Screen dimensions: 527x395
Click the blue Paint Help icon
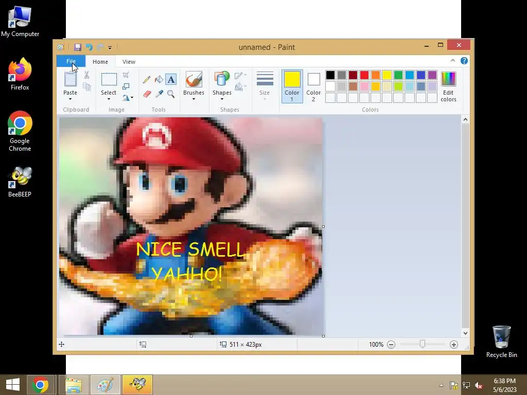coord(464,61)
